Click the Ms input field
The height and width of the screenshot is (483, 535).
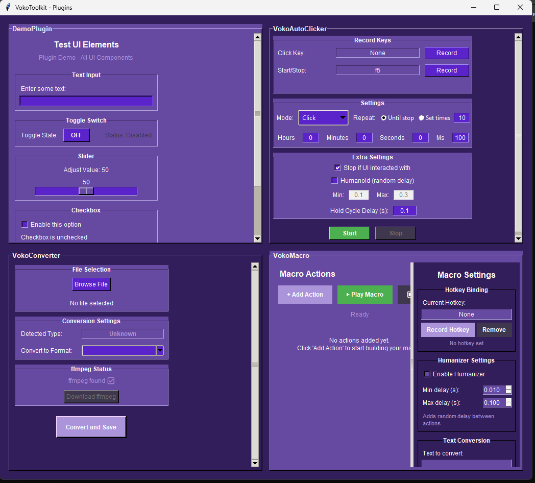[460, 137]
